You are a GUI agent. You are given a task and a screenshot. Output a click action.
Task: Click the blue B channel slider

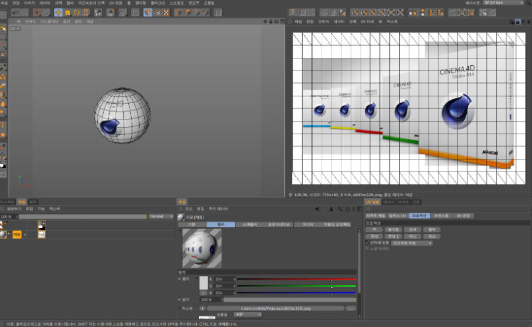coord(296,292)
